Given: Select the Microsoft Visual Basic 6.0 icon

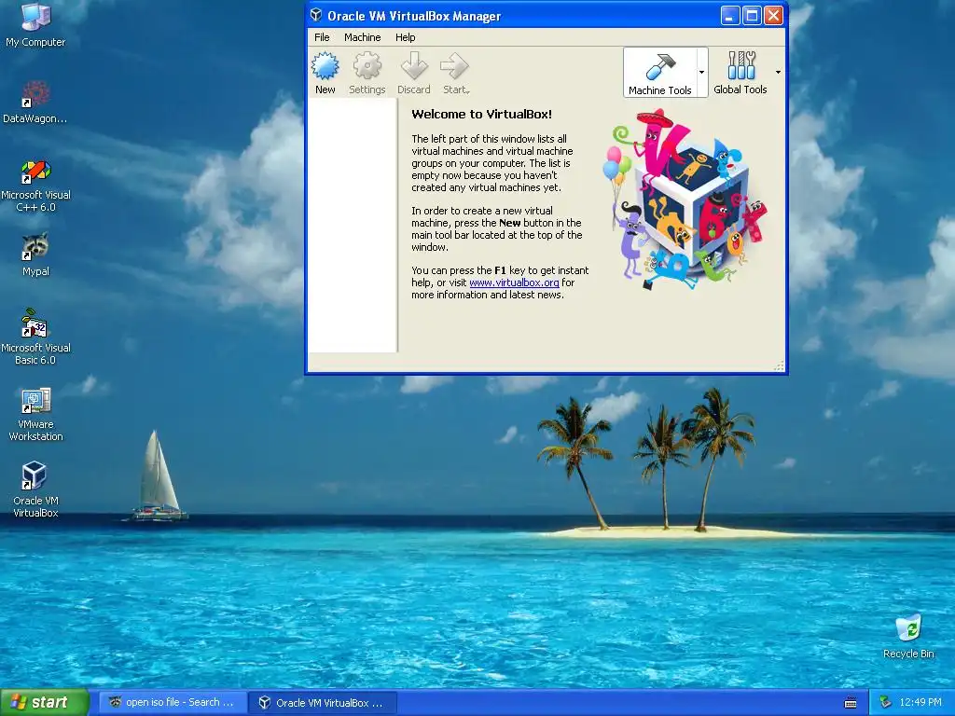Looking at the screenshot, I should tap(35, 337).
